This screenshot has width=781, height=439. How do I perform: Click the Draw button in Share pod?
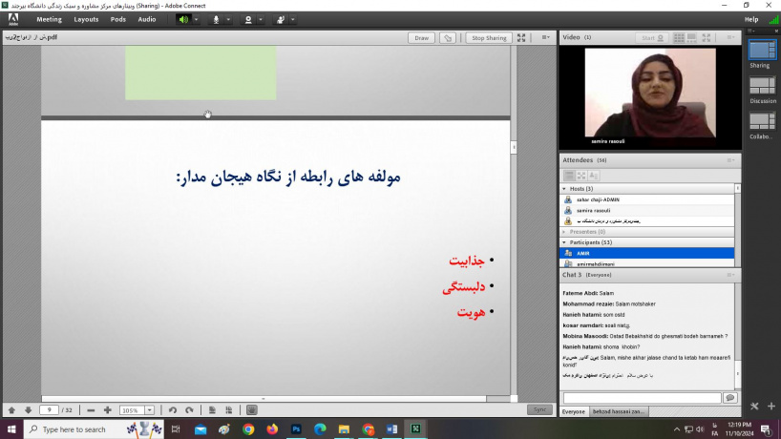coord(421,38)
